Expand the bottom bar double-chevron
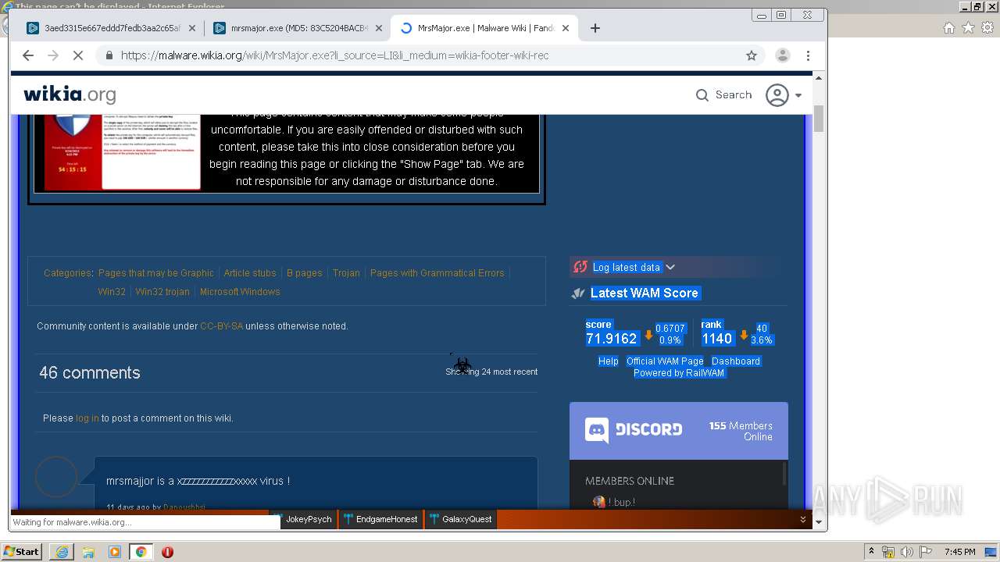 [803, 519]
